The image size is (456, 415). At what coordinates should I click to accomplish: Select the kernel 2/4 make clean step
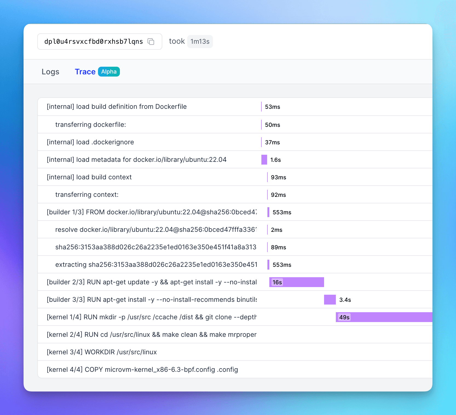tap(151, 335)
